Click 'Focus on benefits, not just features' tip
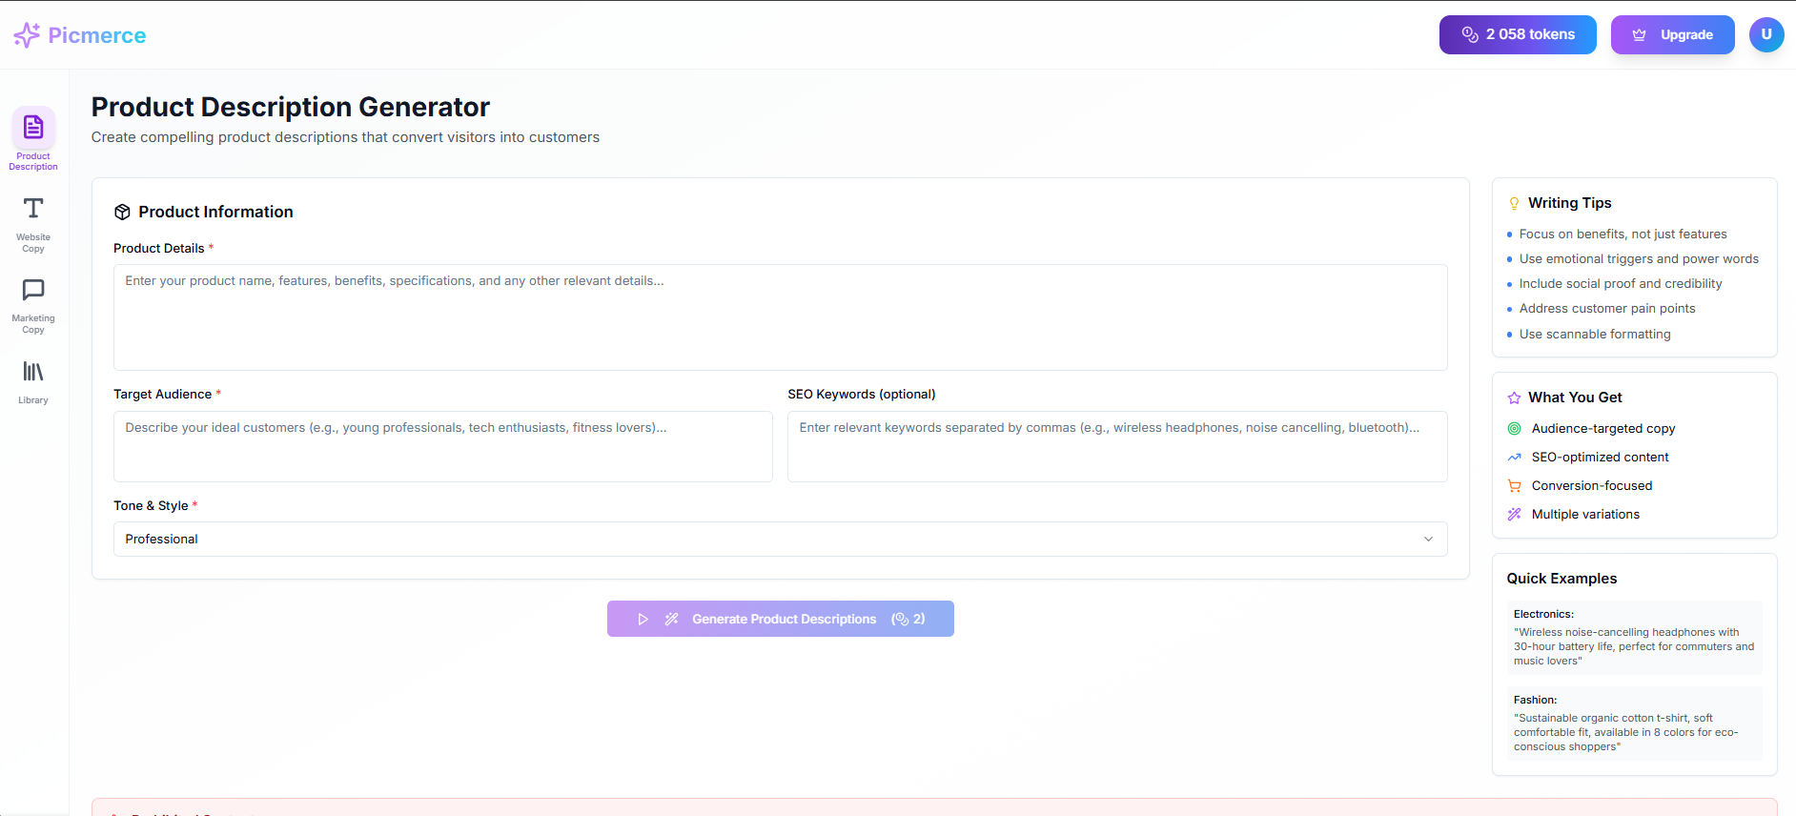Screen dimensions: 1796x816 coord(1623,235)
